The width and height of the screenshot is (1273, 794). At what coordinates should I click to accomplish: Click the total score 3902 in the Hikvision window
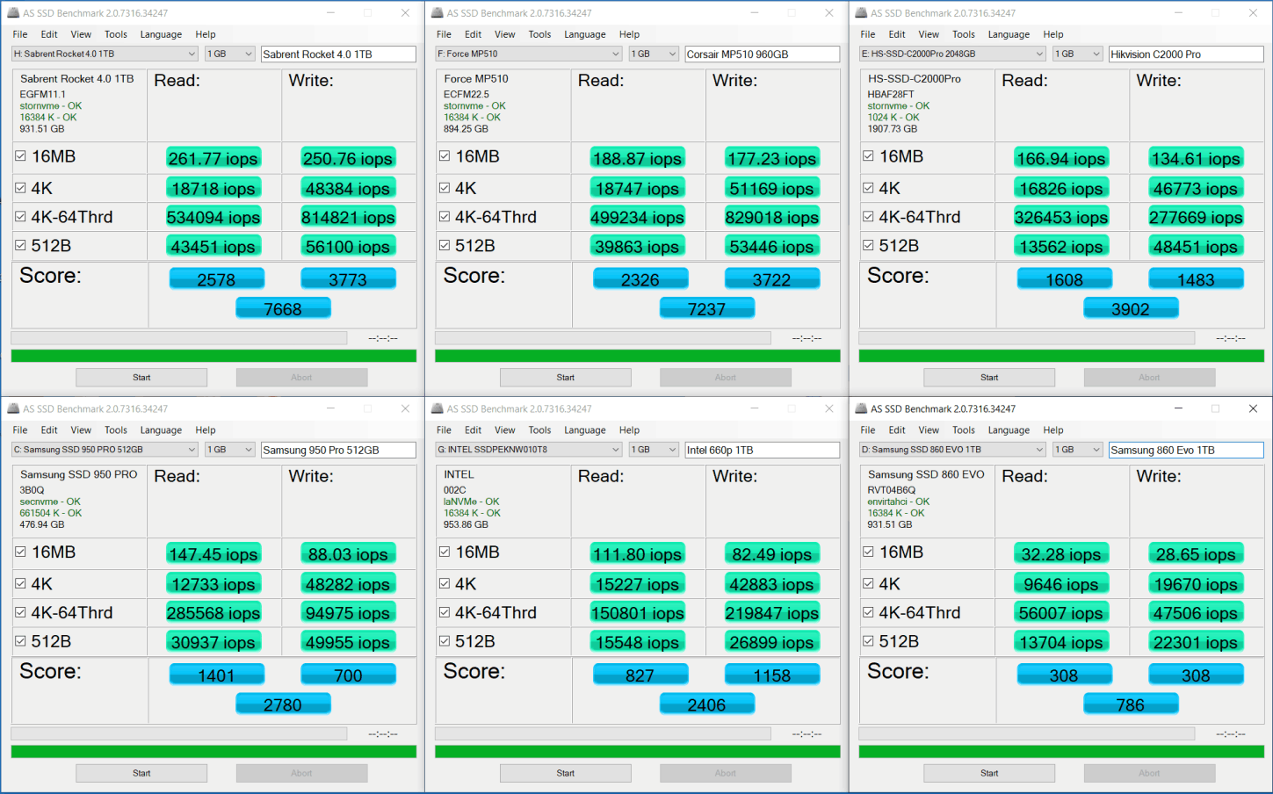coord(1131,309)
